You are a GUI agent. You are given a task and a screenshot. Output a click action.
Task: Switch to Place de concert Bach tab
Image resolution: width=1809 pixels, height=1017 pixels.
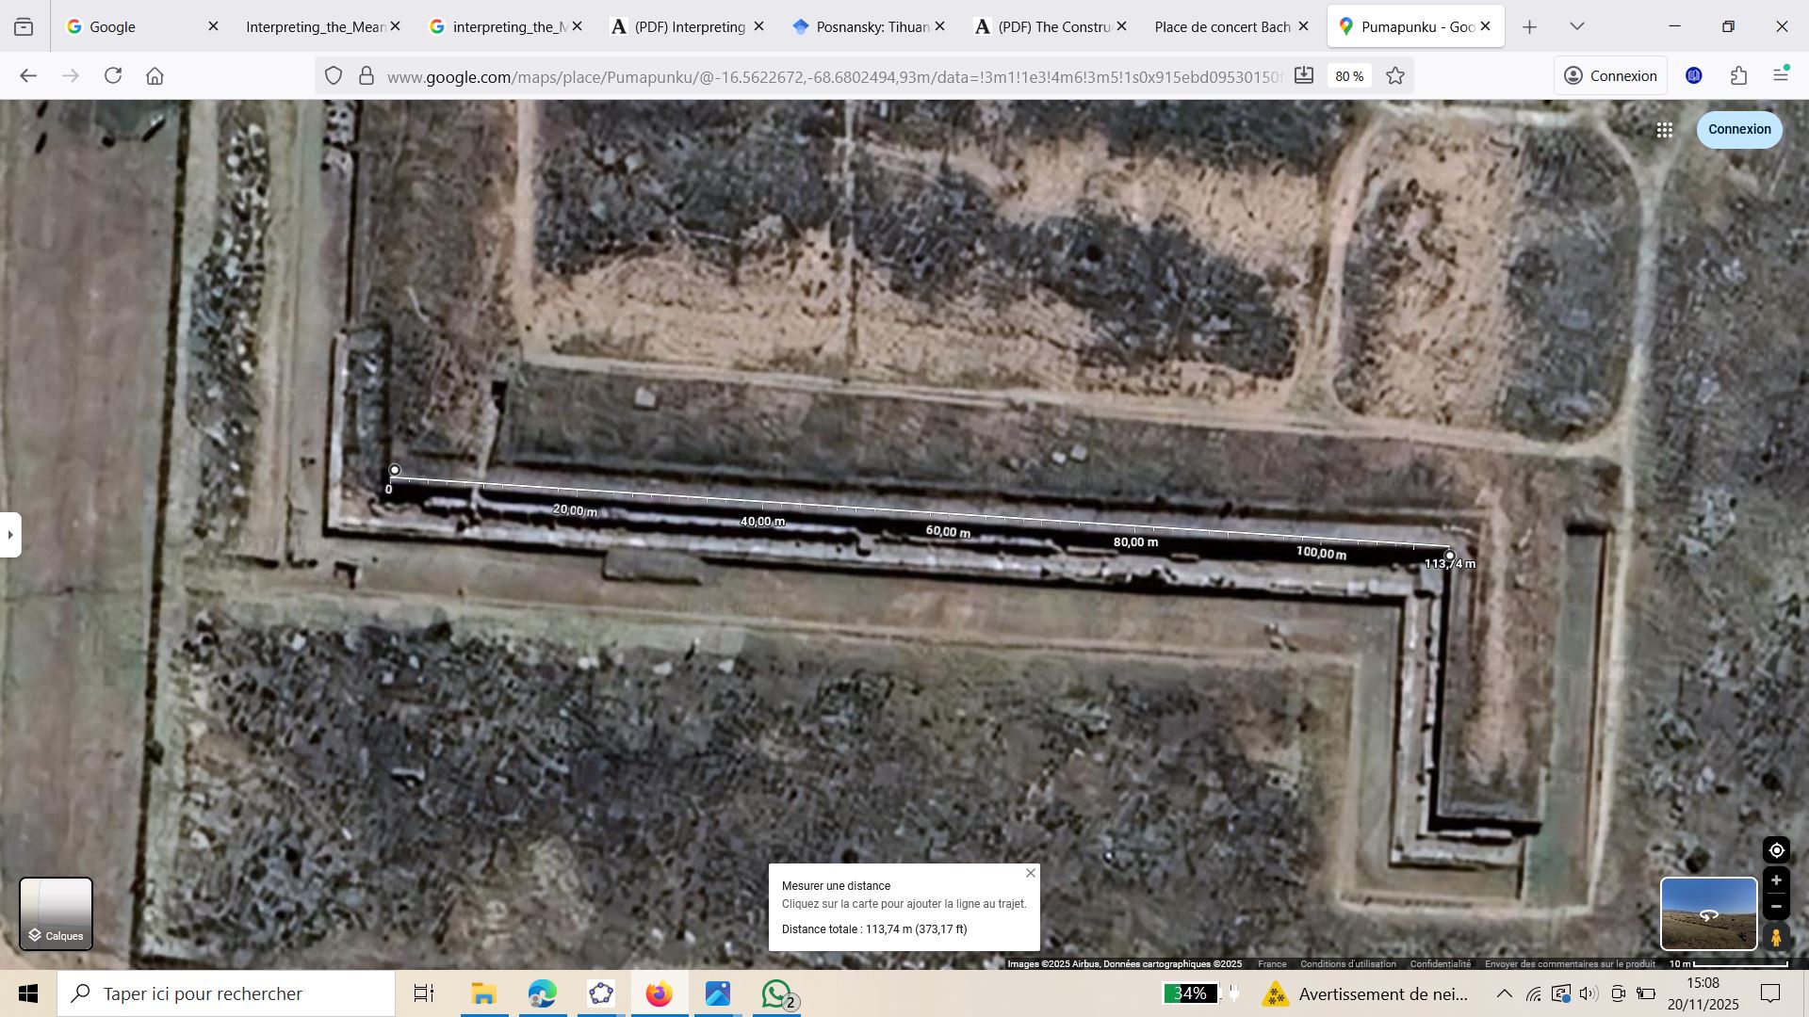coord(1222,26)
